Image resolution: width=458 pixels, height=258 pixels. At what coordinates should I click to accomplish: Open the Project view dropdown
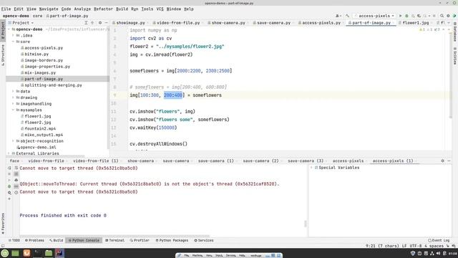[x=22, y=22]
